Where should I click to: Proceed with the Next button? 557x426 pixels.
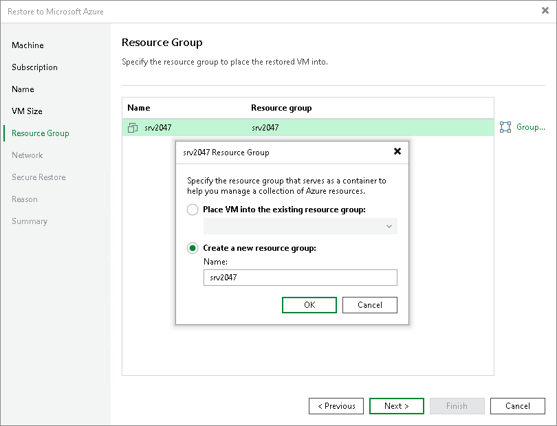coord(397,406)
